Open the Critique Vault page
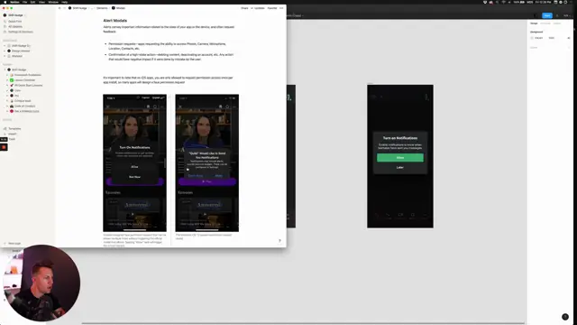Screen dimensions: 577x325 [x=23, y=100]
